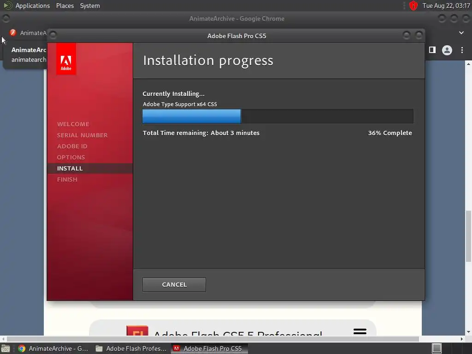Viewport: 472px width, 354px height.
Task: Switch to Adobe Flash Profes... folder taskbar item
Action: pyautogui.click(x=131, y=348)
